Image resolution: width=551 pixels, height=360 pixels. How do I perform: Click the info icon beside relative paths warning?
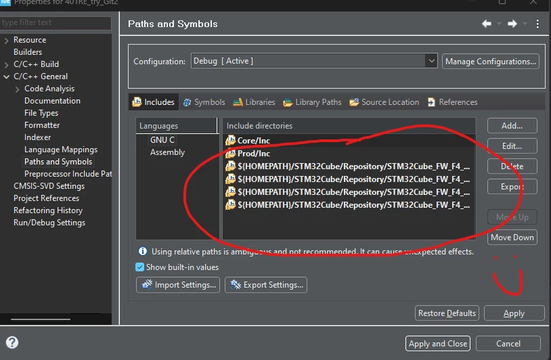coord(143,251)
